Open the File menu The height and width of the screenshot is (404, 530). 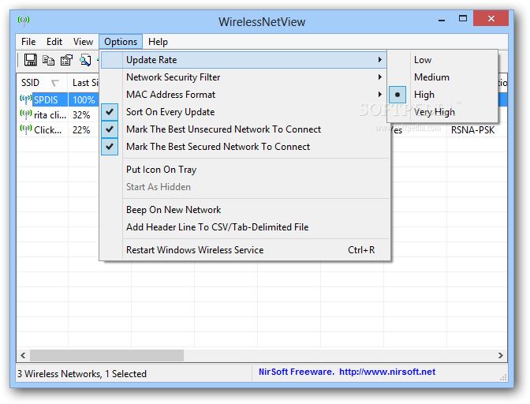(28, 42)
